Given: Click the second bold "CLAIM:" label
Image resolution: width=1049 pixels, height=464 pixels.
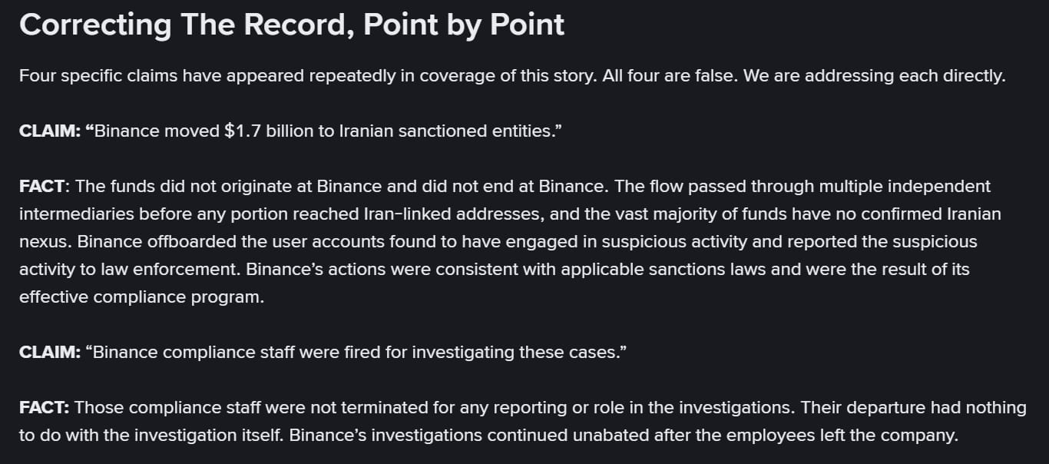Looking at the screenshot, I should (x=49, y=352).
